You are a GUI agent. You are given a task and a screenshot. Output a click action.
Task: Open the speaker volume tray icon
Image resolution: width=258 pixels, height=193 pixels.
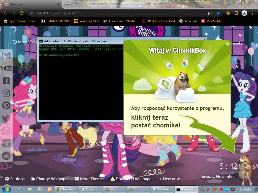pyautogui.click(x=233, y=189)
